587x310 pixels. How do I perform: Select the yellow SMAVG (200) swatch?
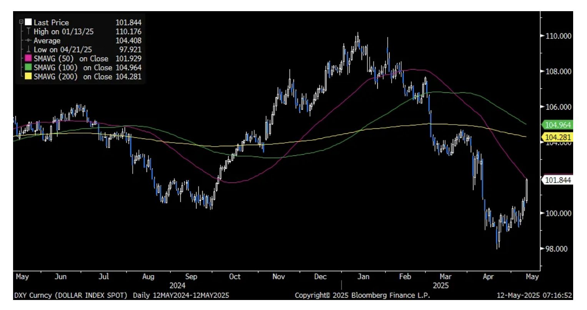coord(28,77)
